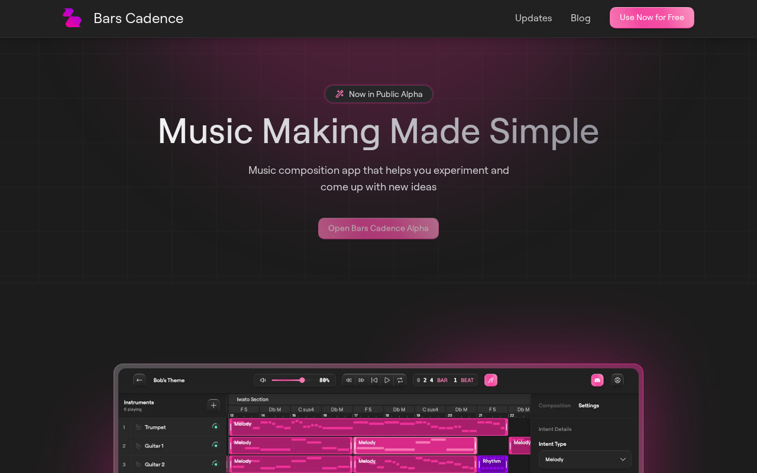This screenshot has height=473, width=757.
Task: Click Open Bars Cadence Alpha button
Action: click(x=378, y=228)
